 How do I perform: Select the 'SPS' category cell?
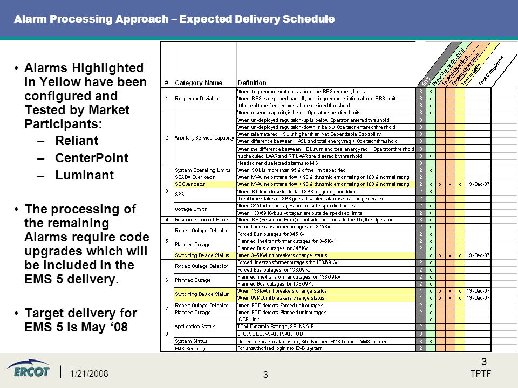click(205, 195)
